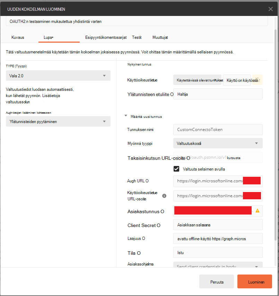The height and width of the screenshot is (296, 279).
Task: Click the info icon beside Käyttöoikeustietue URL-osoite
Action: (x=164, y=196)
